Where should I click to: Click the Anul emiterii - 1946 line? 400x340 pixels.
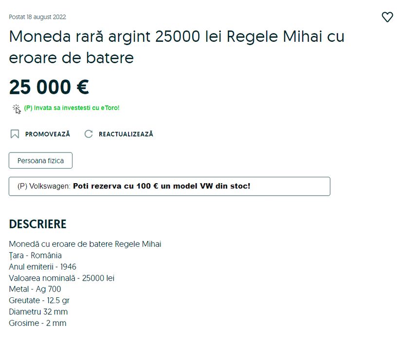point(42,267)
